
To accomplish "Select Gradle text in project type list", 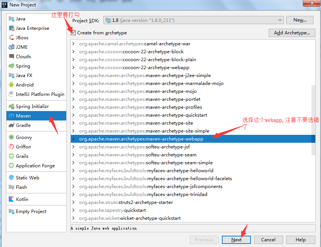I will [x=23, y=125].
